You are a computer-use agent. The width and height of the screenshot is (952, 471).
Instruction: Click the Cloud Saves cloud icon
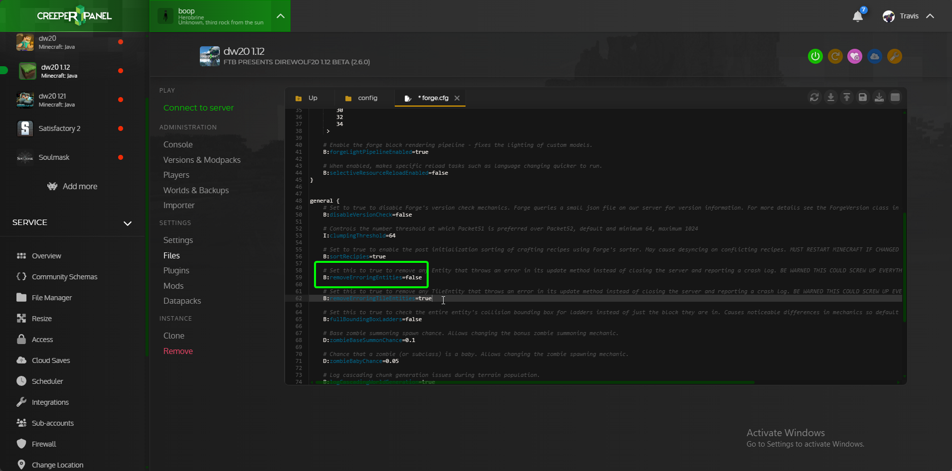coord(21,360)
